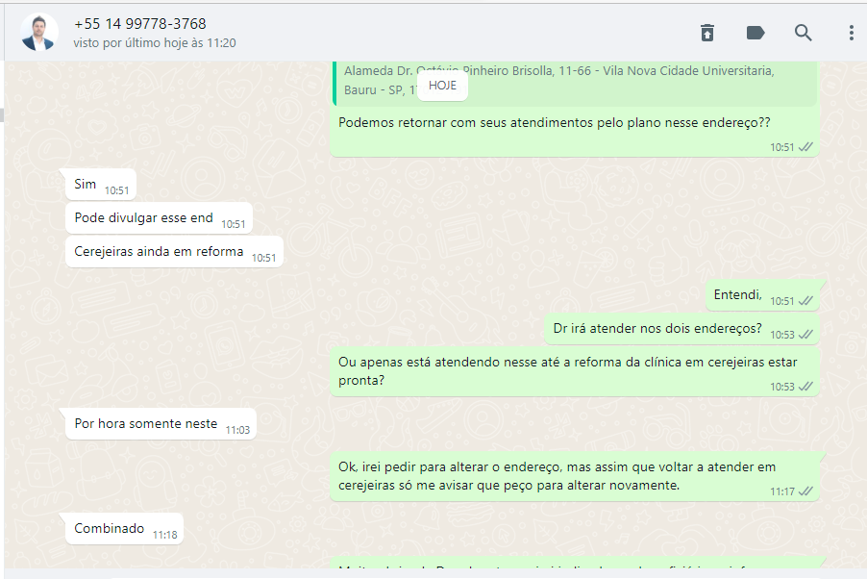Click double-check ticks on the 11:17 message
The height and width of the screenshot is (579, 867).
click(805, 491)
